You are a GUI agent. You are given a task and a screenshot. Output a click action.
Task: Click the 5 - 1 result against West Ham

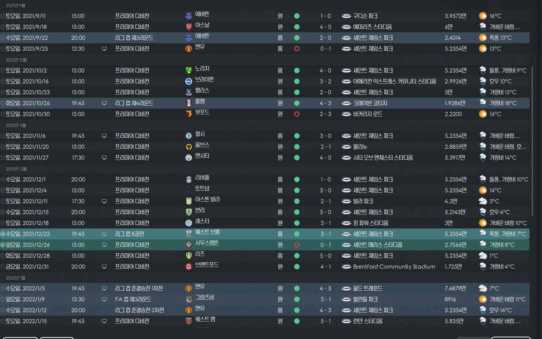click(326, 321)
